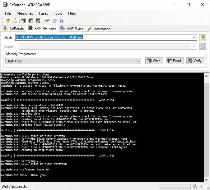Click the Write button

point(154,61)
